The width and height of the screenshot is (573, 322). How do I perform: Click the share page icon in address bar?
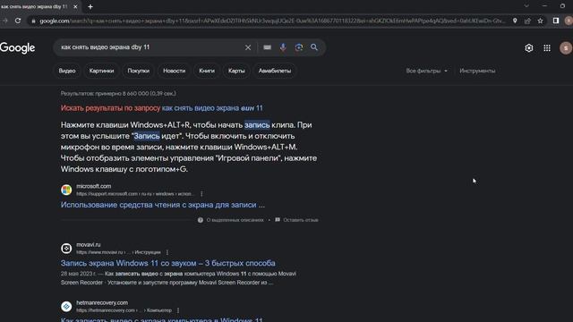[x=527, y=21]
